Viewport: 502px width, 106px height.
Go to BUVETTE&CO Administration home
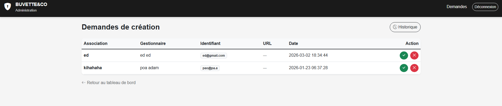point(31,7)
